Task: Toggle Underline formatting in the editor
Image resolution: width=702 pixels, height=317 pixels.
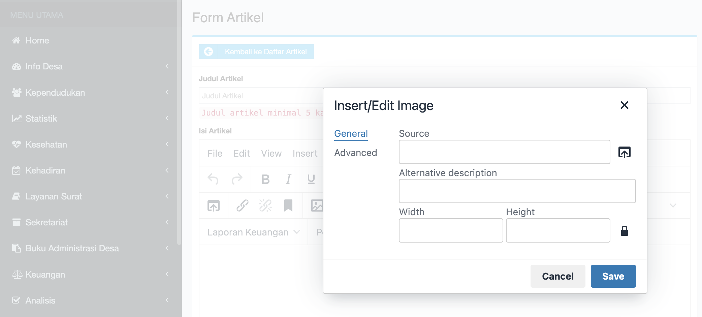Action: pos(311,179)
